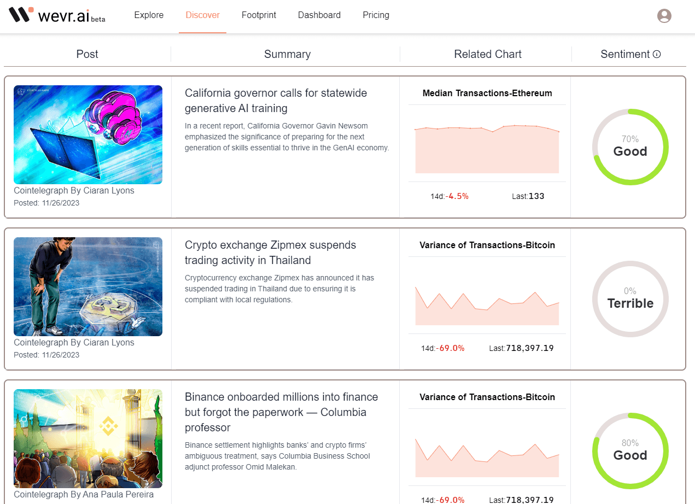The image size is (695, 504).
Task: Click the 14d -4.5% value
Action: (449, 196)
